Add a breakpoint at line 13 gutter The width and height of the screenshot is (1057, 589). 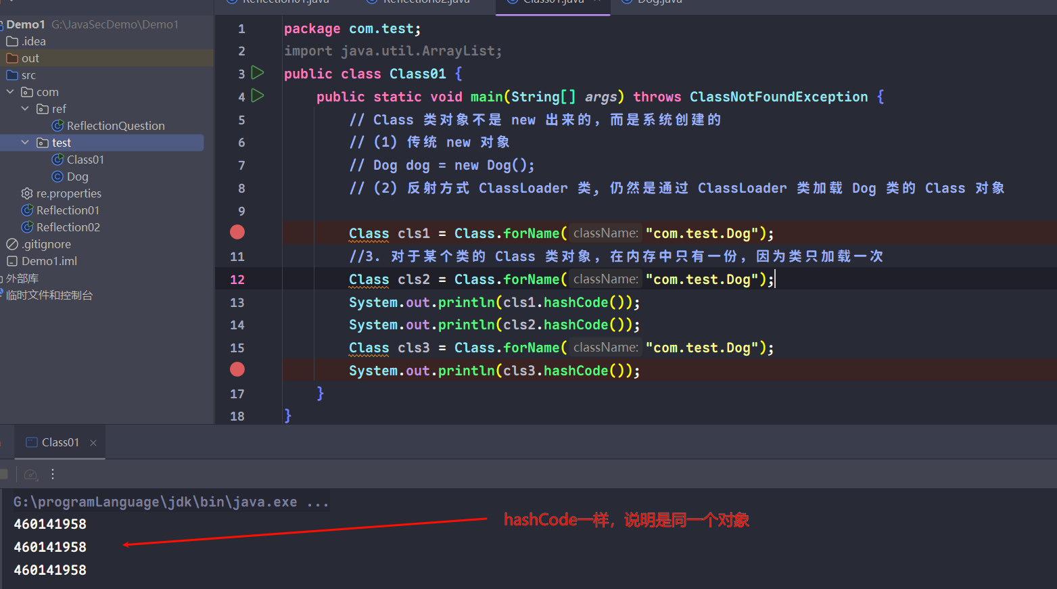point(237,302)
